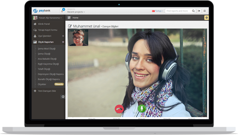Click the Danışan Bilgileri breadcrumb text
The image size is (238, 135).
[x=110, y=26]
